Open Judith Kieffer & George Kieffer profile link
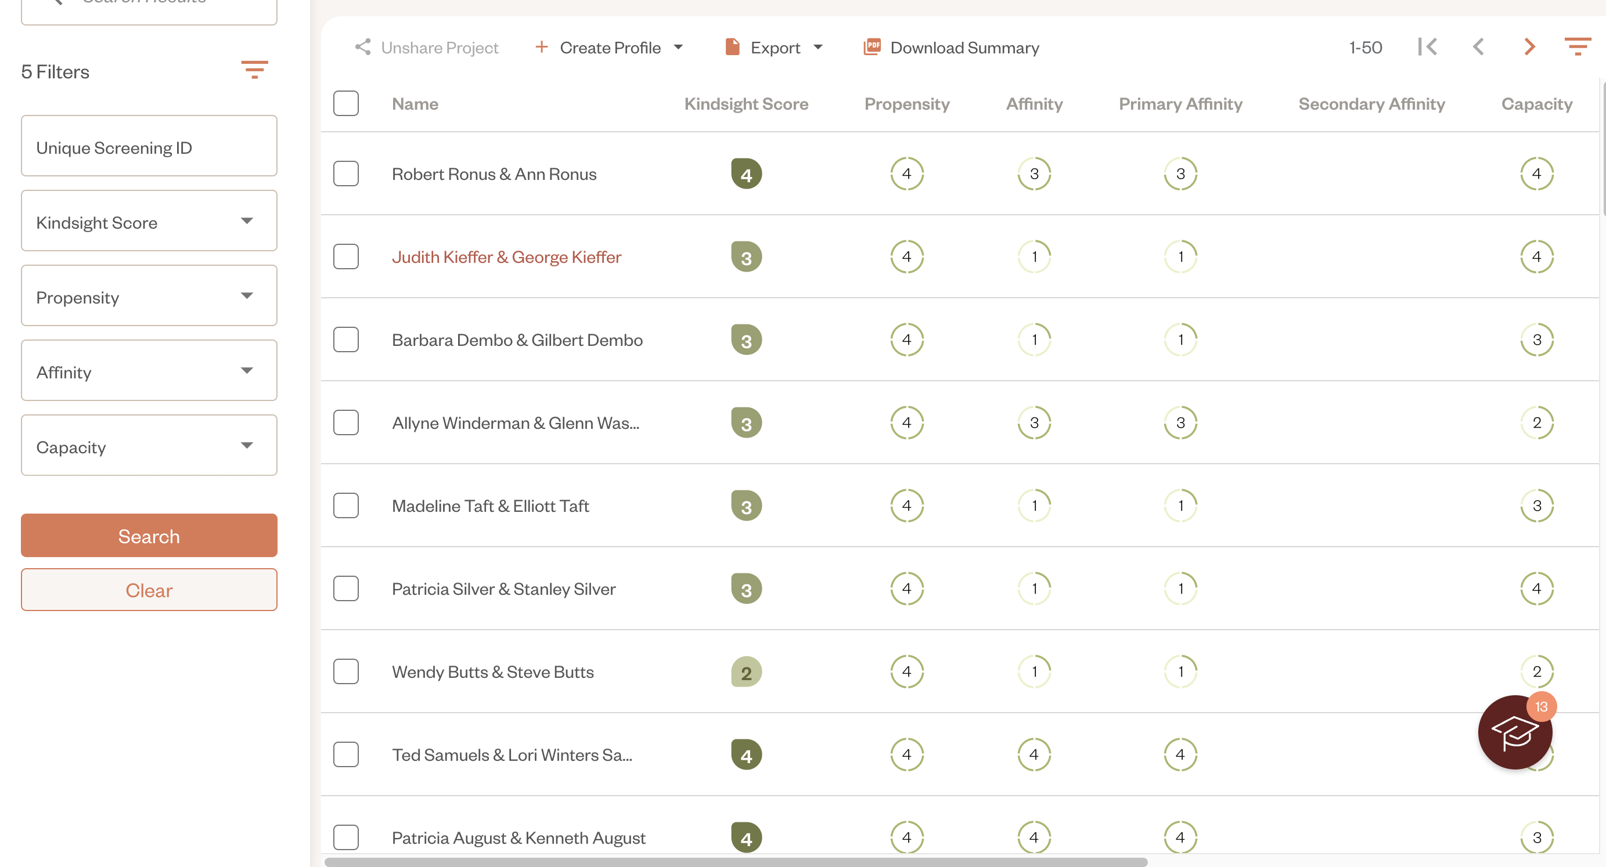Image resolution: width=1606 pixels, height=867 pixels. point(506,257)
